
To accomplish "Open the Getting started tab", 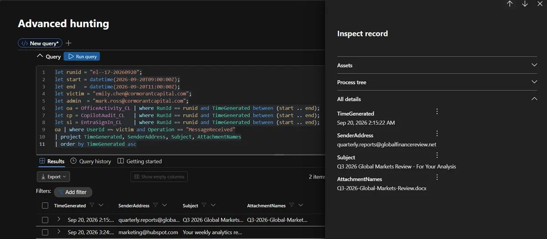I will point(139,161).
